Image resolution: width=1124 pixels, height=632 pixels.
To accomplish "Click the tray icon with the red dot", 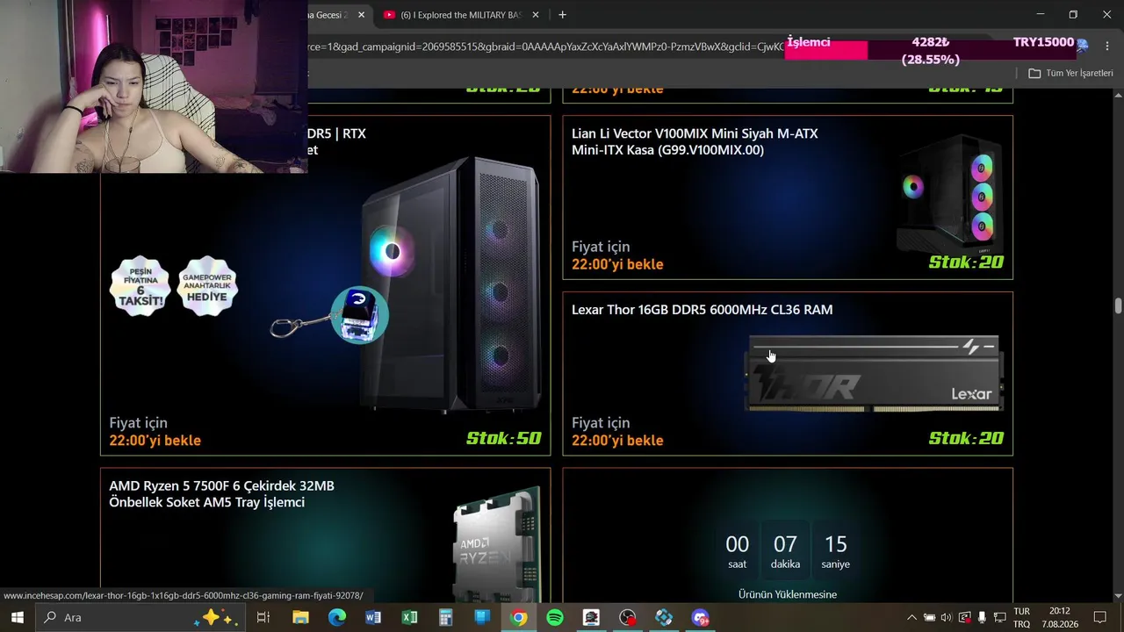I will click(x=965, y=617).
